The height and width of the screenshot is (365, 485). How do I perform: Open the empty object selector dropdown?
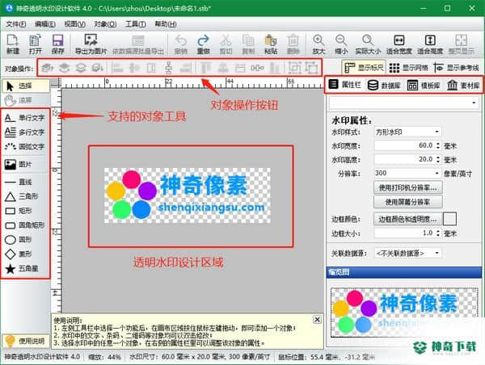point(404,103)
